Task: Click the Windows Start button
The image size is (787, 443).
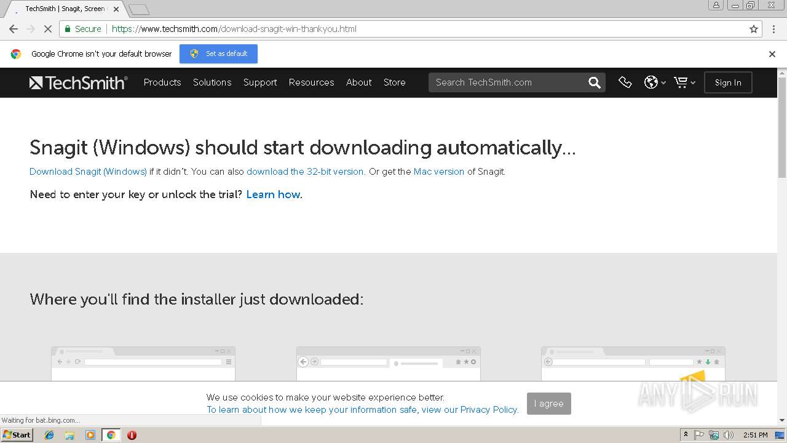Action: point(17,435)
